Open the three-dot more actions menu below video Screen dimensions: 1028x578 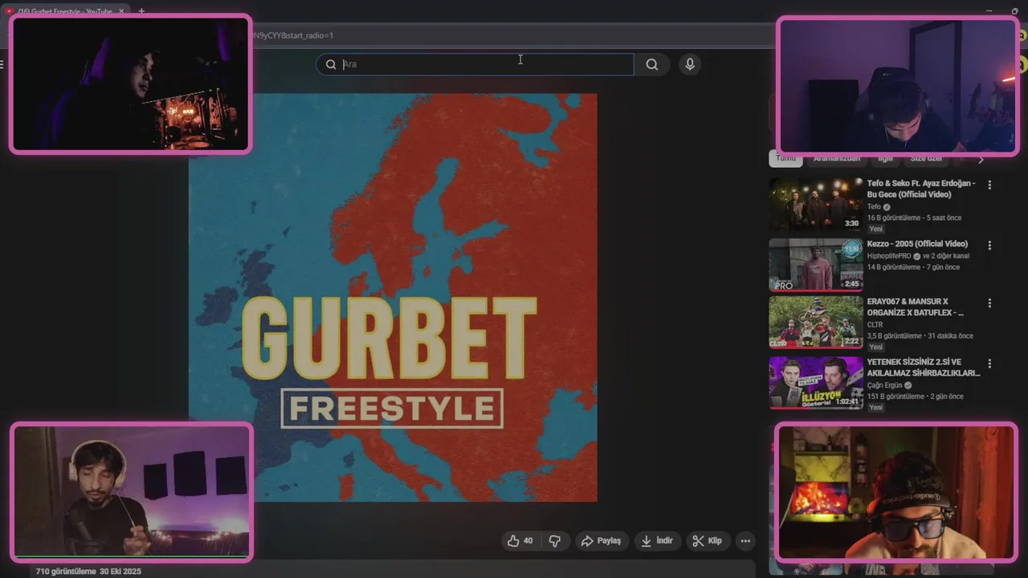tap(745, 541)
